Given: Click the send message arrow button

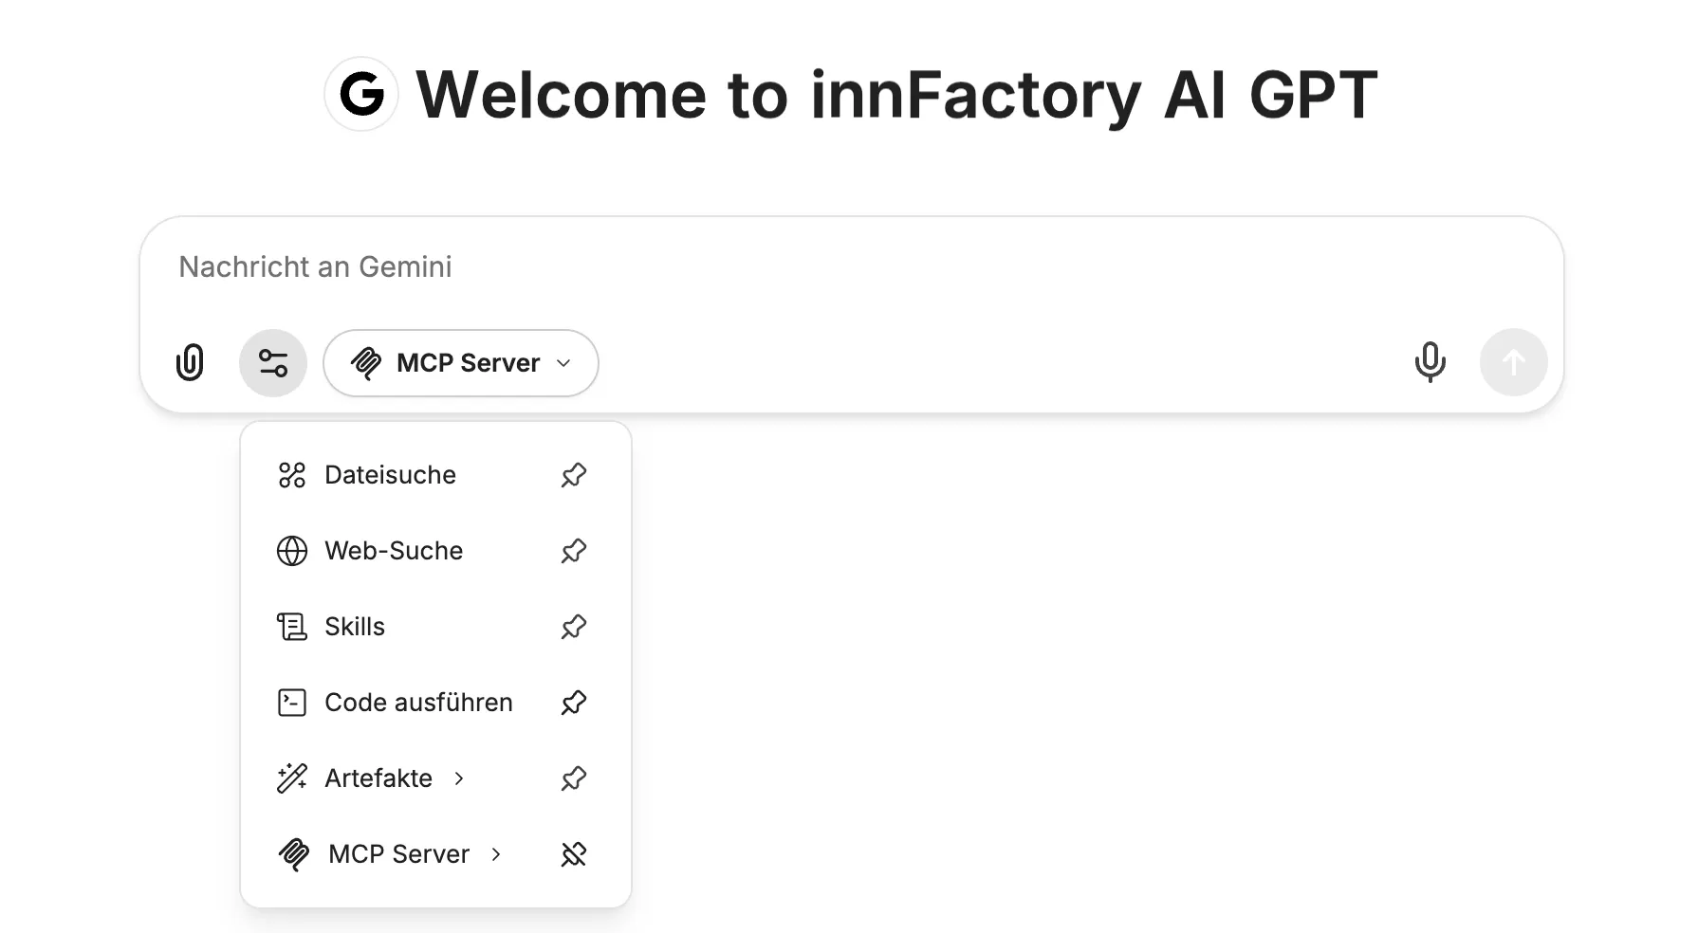Looking at the screenshot, I should click(1514, 362).
